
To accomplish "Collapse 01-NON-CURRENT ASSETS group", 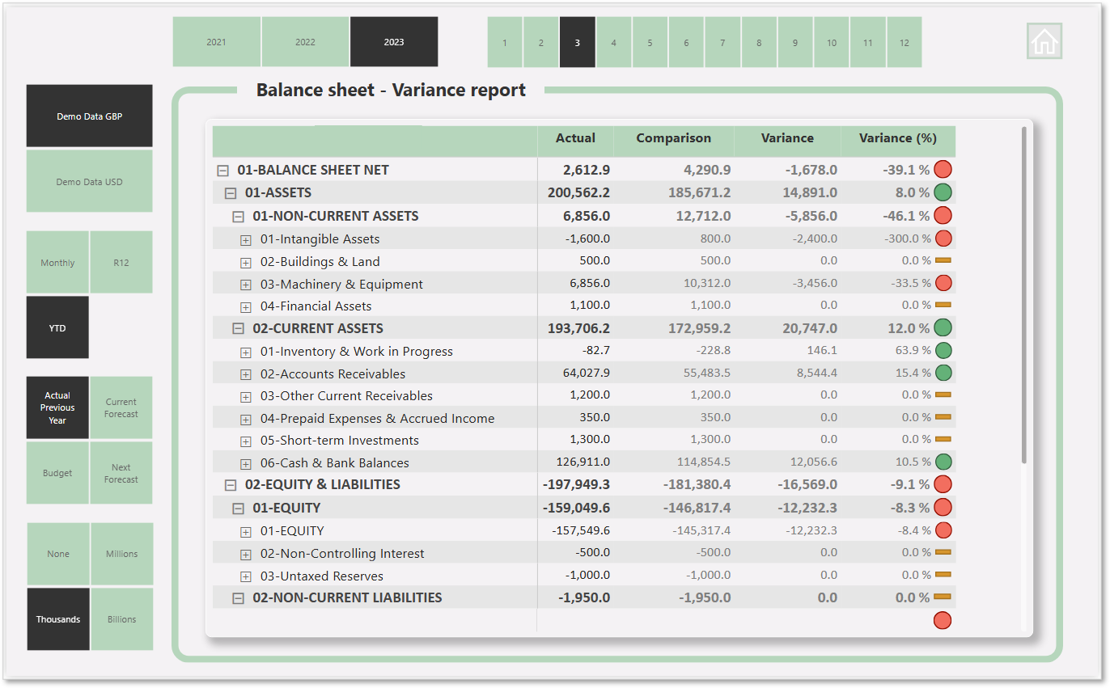I will coord(238,217).
